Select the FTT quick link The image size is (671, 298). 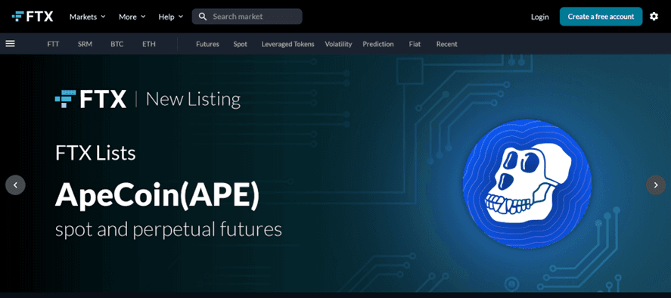53,44
